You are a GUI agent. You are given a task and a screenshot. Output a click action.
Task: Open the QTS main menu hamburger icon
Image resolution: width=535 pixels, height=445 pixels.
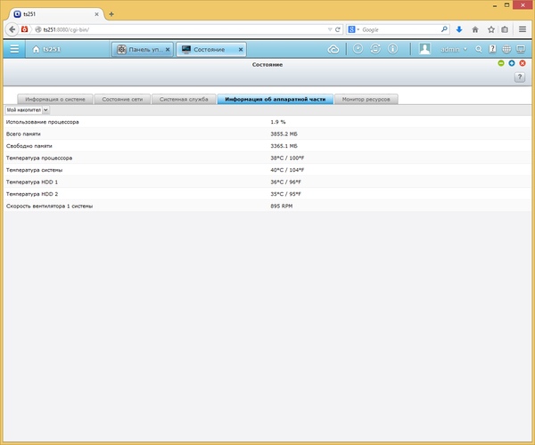[14, 49]
